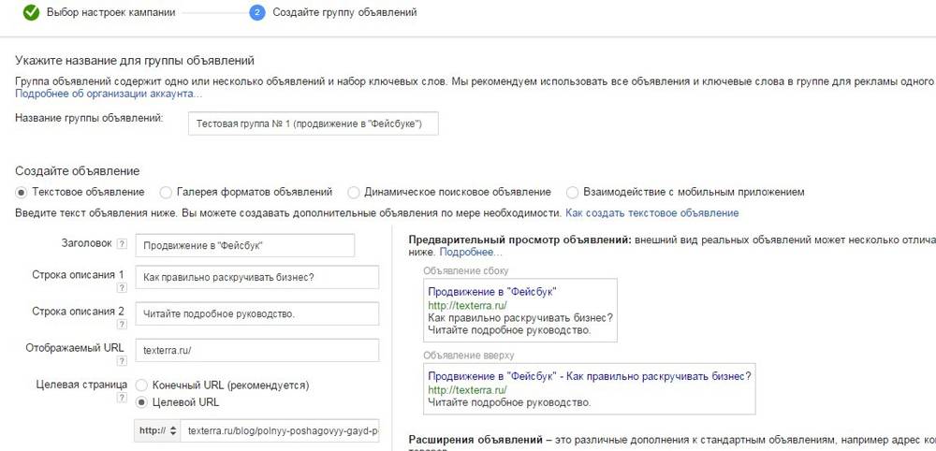Select Текстовое объявление radio button
Viewport: 936px width, 451px height.
point(22,192)
